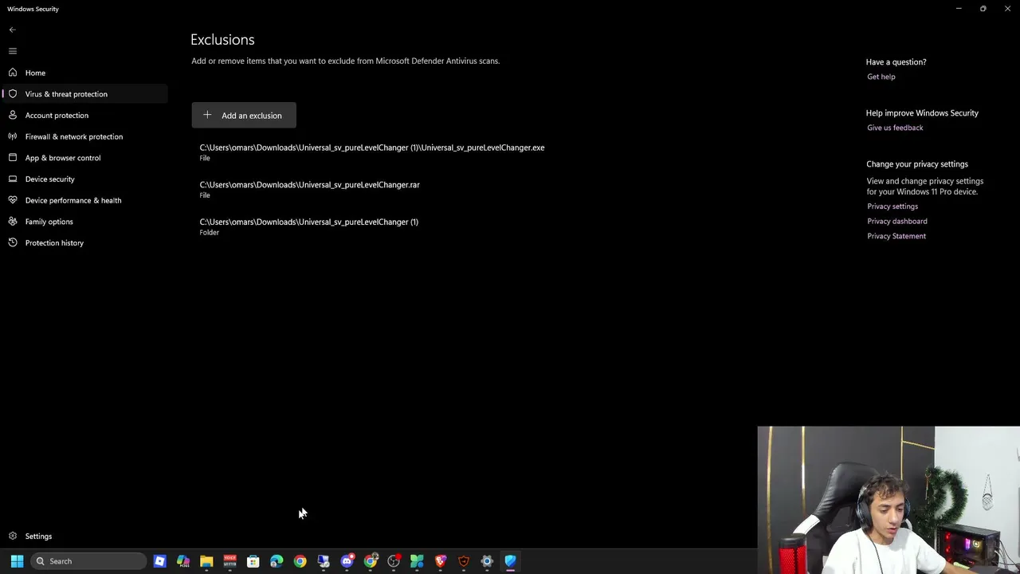1020x574 pixels.
Task: Click the 'Have a question?' heading
Action: click(896, 62)
